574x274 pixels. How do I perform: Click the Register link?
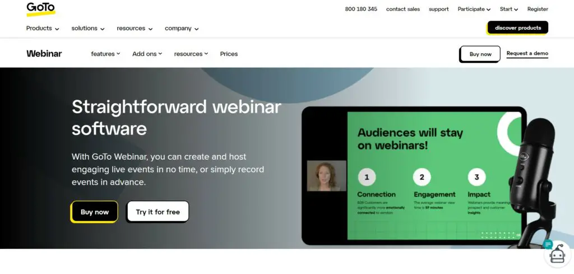(x=538, y=9)
